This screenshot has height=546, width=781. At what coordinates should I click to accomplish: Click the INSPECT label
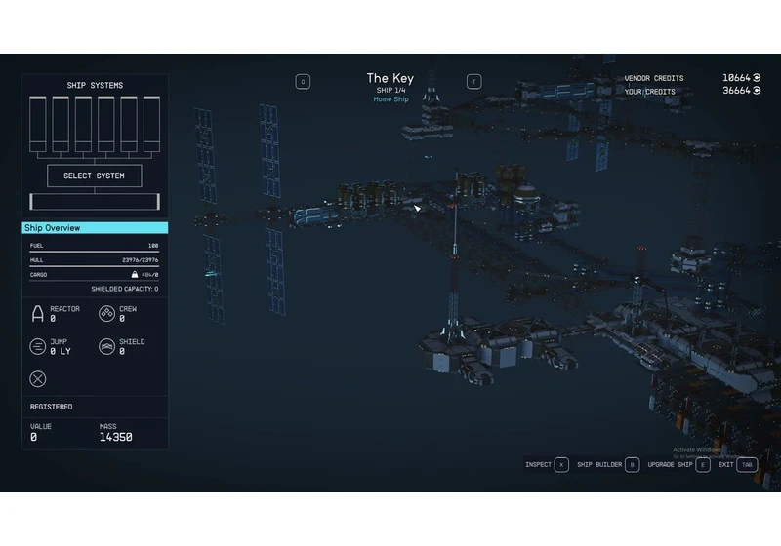(538, 465)
